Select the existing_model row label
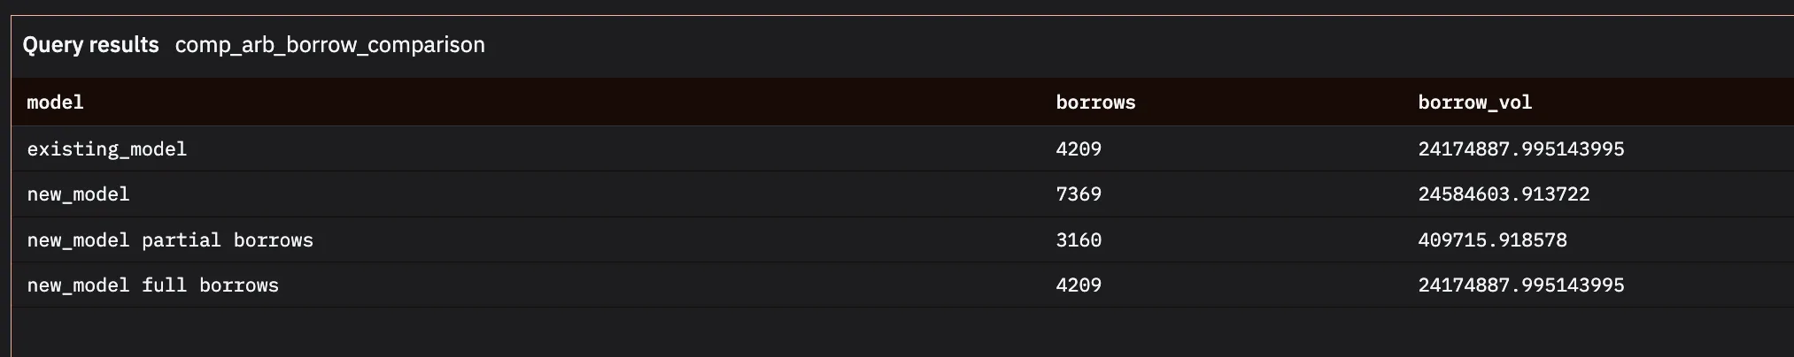Viewport: 1794px width, 357px height. (107, 149)
